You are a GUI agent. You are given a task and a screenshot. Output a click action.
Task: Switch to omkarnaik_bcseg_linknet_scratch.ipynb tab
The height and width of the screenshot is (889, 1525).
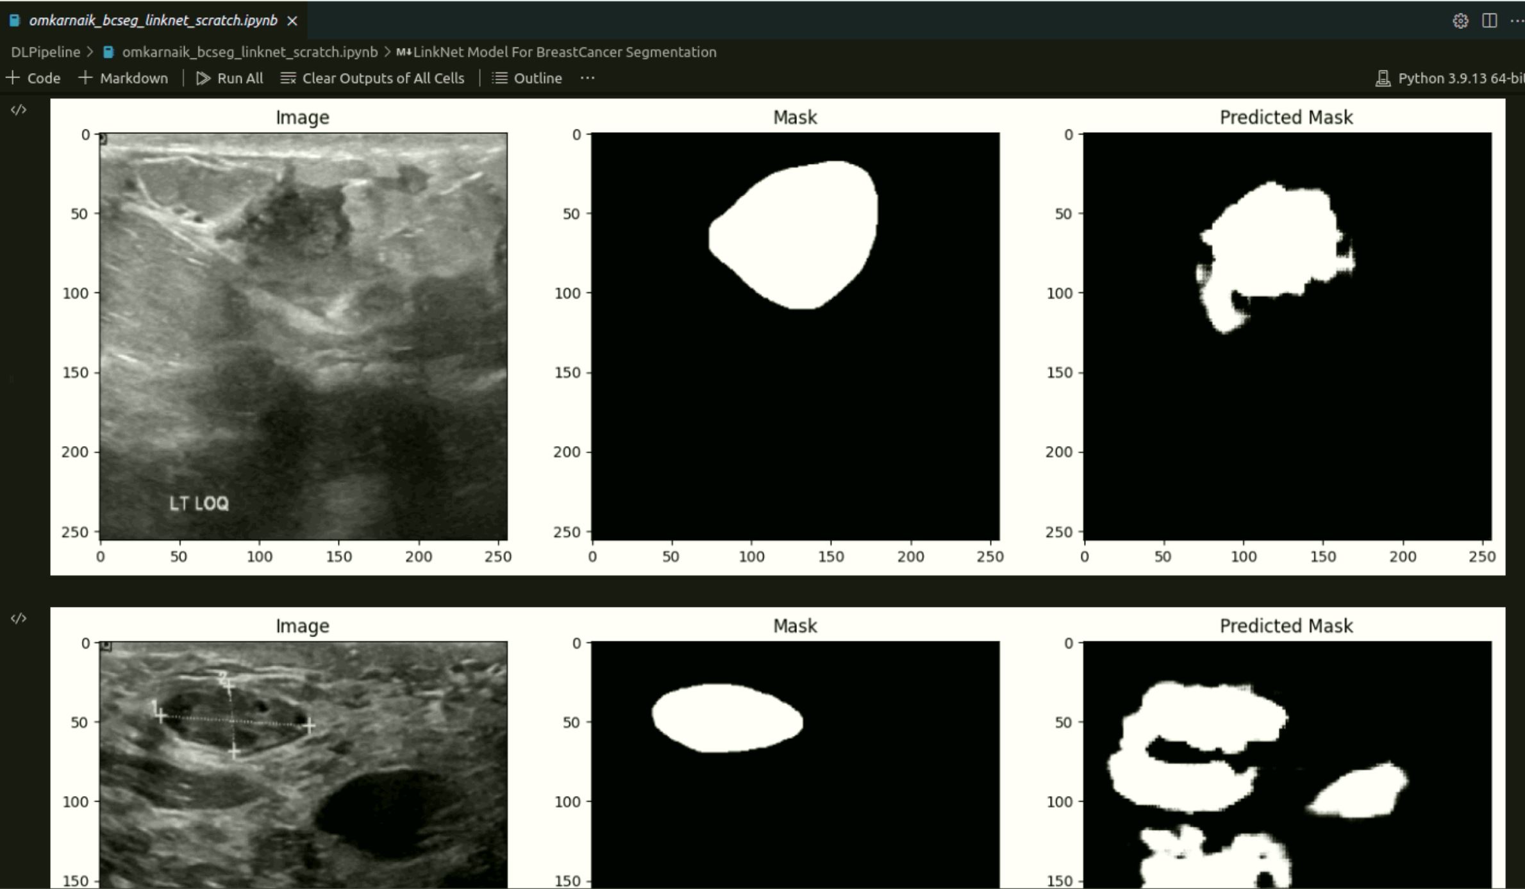tap(153, 21)
